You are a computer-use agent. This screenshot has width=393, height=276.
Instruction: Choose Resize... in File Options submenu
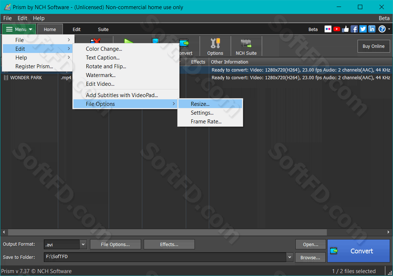click(x=210, y=104)
